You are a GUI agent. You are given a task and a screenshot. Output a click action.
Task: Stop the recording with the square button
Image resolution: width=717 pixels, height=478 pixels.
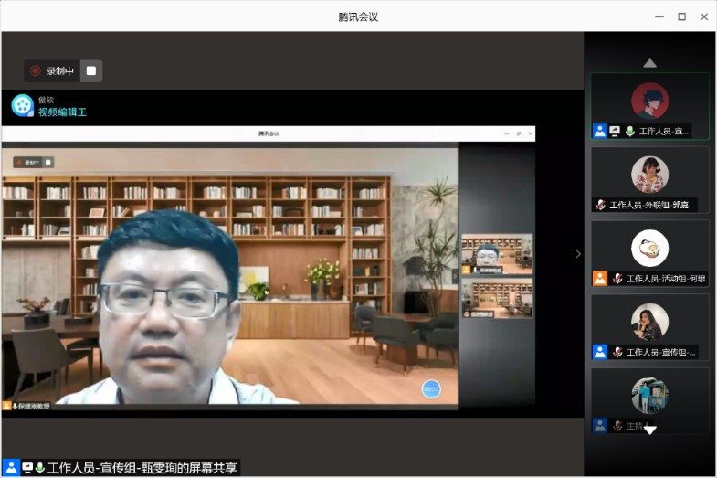pyautogui.click(x=90, y=70)
